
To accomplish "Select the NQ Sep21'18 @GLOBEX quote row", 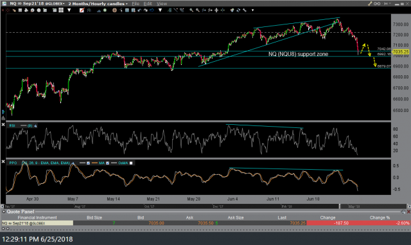I will tap(205, 223).
